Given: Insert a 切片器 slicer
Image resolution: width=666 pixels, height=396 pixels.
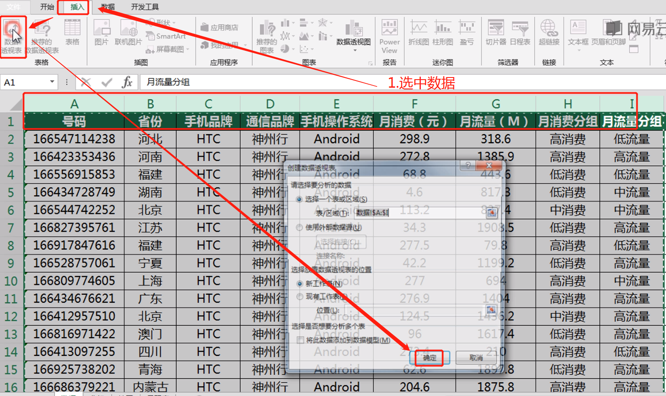Looking at the screenshot, I should [496, 33].
